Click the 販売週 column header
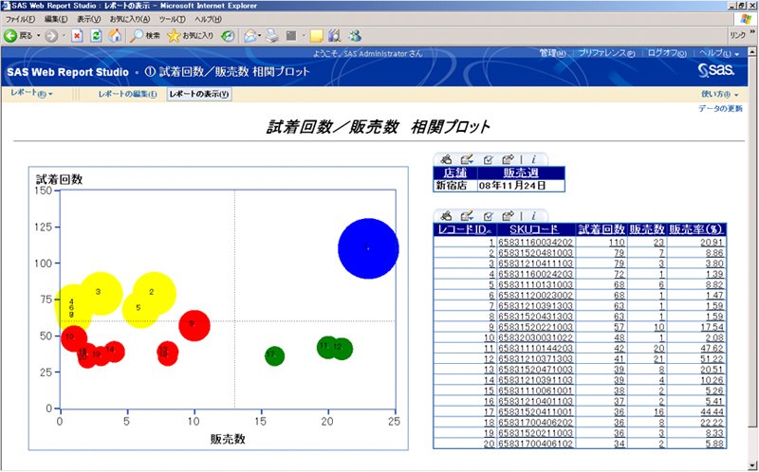The width and height of the screenshot is (759, 472). pos(521,172)
